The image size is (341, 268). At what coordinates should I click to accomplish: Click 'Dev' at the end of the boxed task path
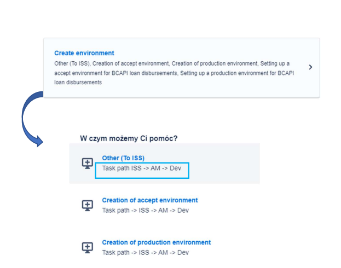pyautogui.click(x=175, y=168)
